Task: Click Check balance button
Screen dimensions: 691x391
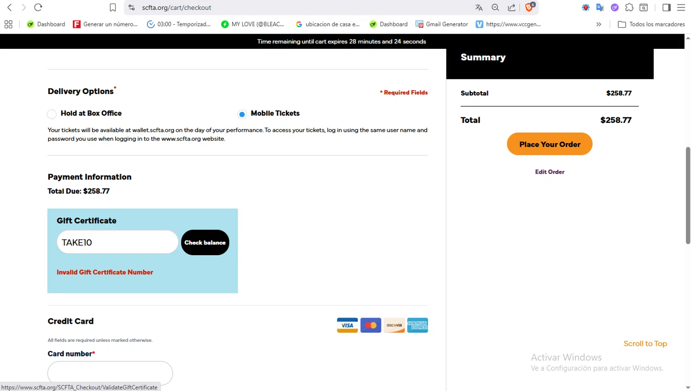Action: (205, 242)
